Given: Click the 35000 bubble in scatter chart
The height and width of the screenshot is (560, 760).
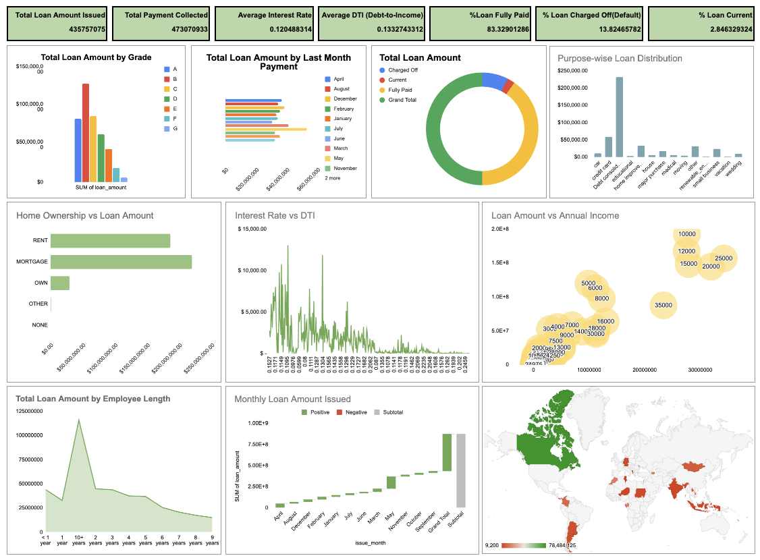Looking at the screenshot, I should coord(663,305).
